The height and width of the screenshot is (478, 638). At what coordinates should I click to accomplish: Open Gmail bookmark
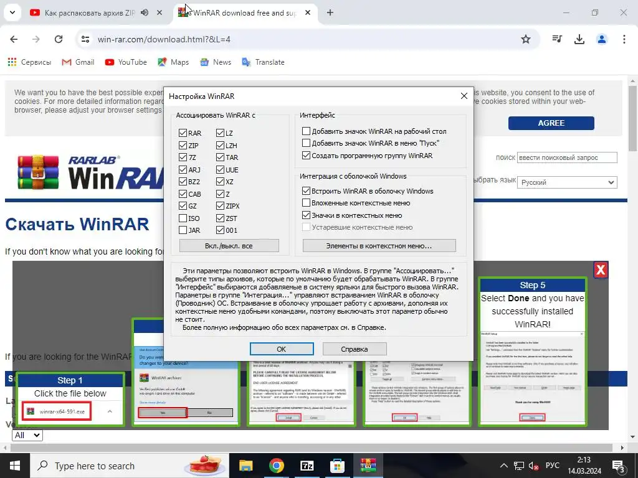(78, 62)
